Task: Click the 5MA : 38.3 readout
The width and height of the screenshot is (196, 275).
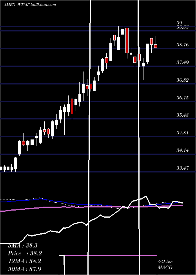Action: pos(23,246)
